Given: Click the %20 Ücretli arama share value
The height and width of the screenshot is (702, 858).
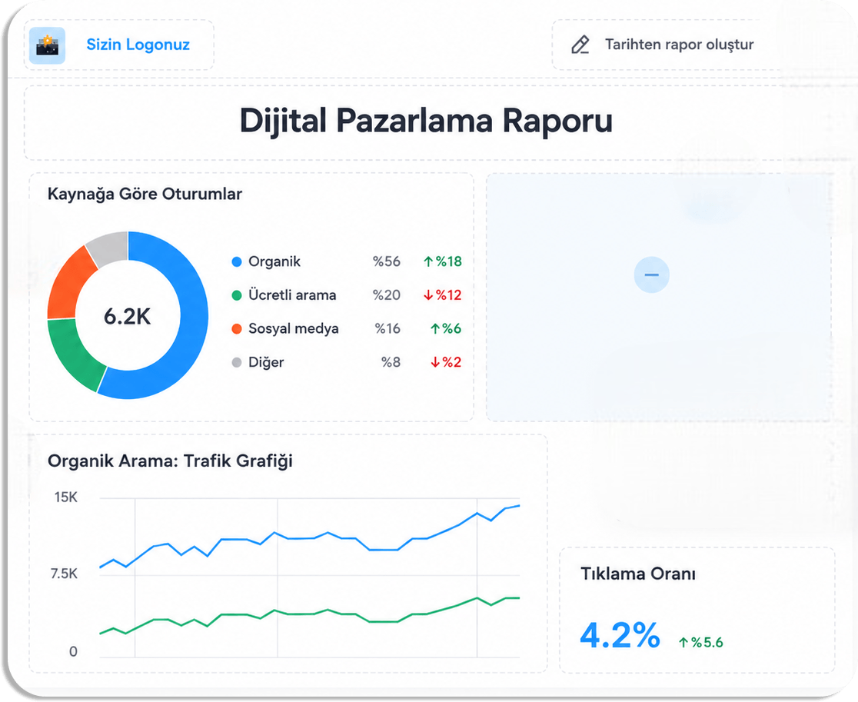Looking at the screenshot, I should click(x=386, y=295).
